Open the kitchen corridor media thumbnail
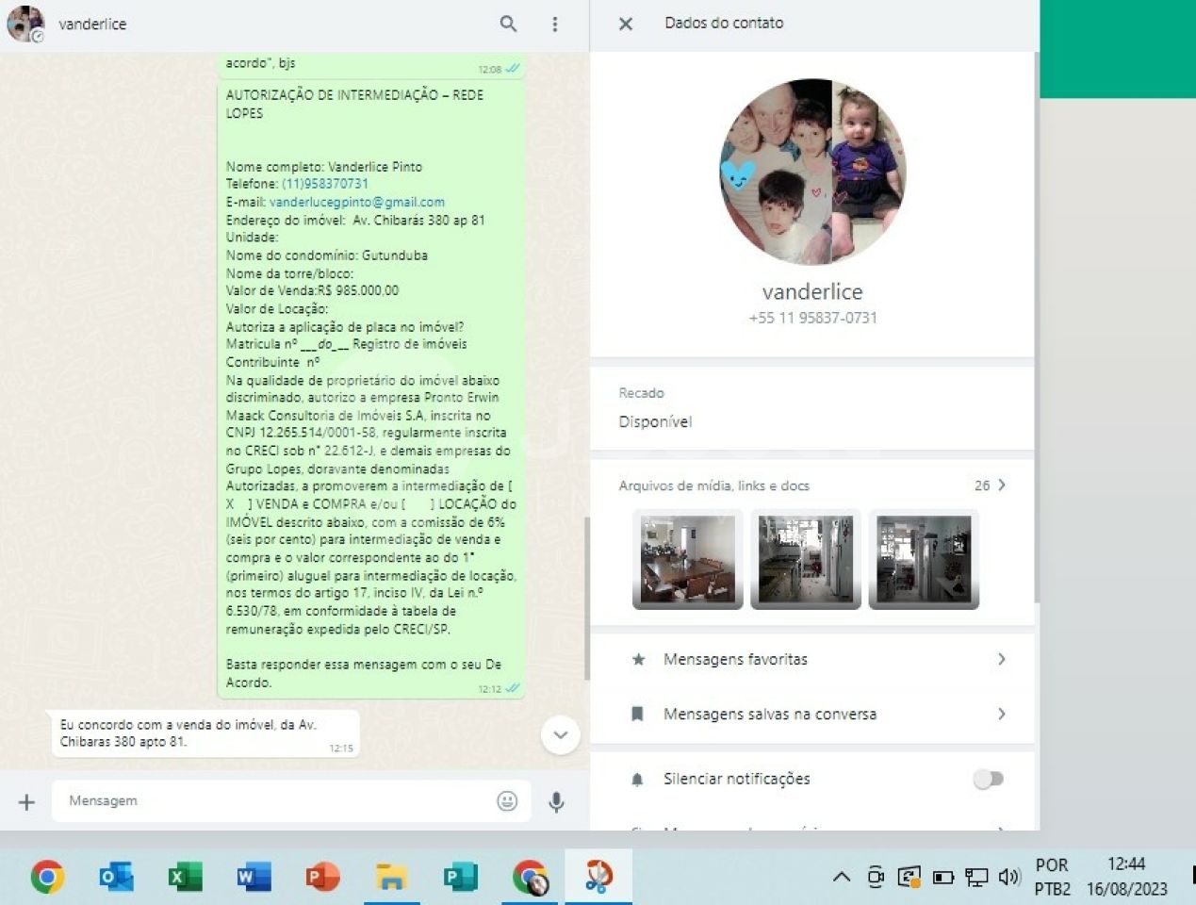 coord(806,559)
